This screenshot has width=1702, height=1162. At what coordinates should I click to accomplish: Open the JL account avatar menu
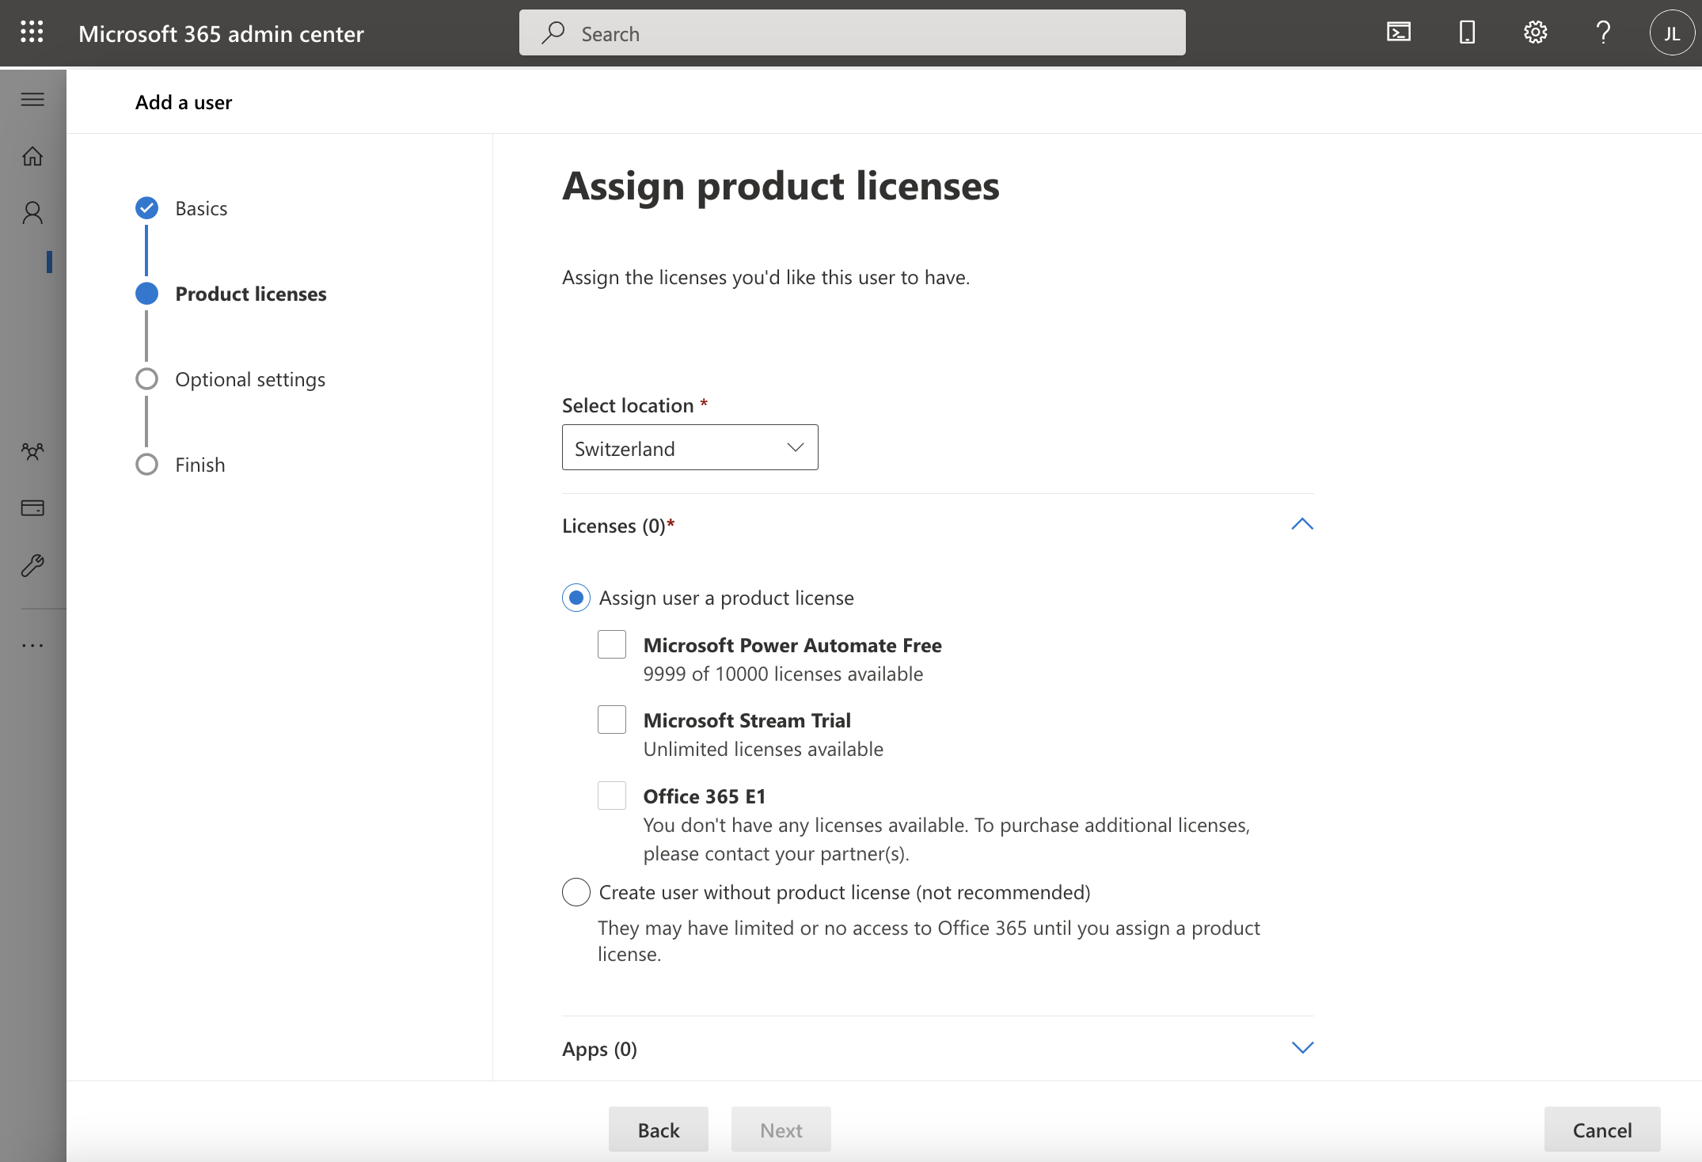coord(1672,32)
